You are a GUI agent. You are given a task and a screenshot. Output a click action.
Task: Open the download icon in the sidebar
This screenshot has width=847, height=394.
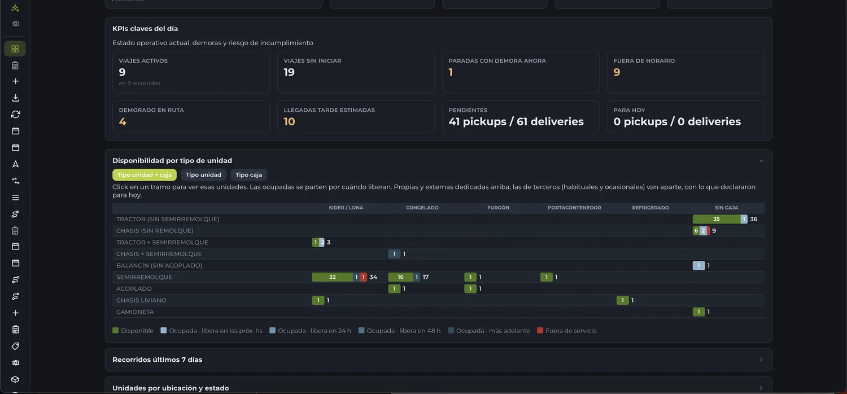[15, 98]
